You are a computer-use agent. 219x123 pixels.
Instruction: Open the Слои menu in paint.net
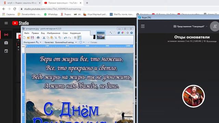coord(65,33)
